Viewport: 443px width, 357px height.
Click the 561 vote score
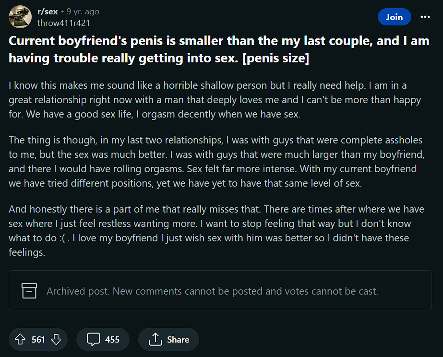tap(38, 340)
